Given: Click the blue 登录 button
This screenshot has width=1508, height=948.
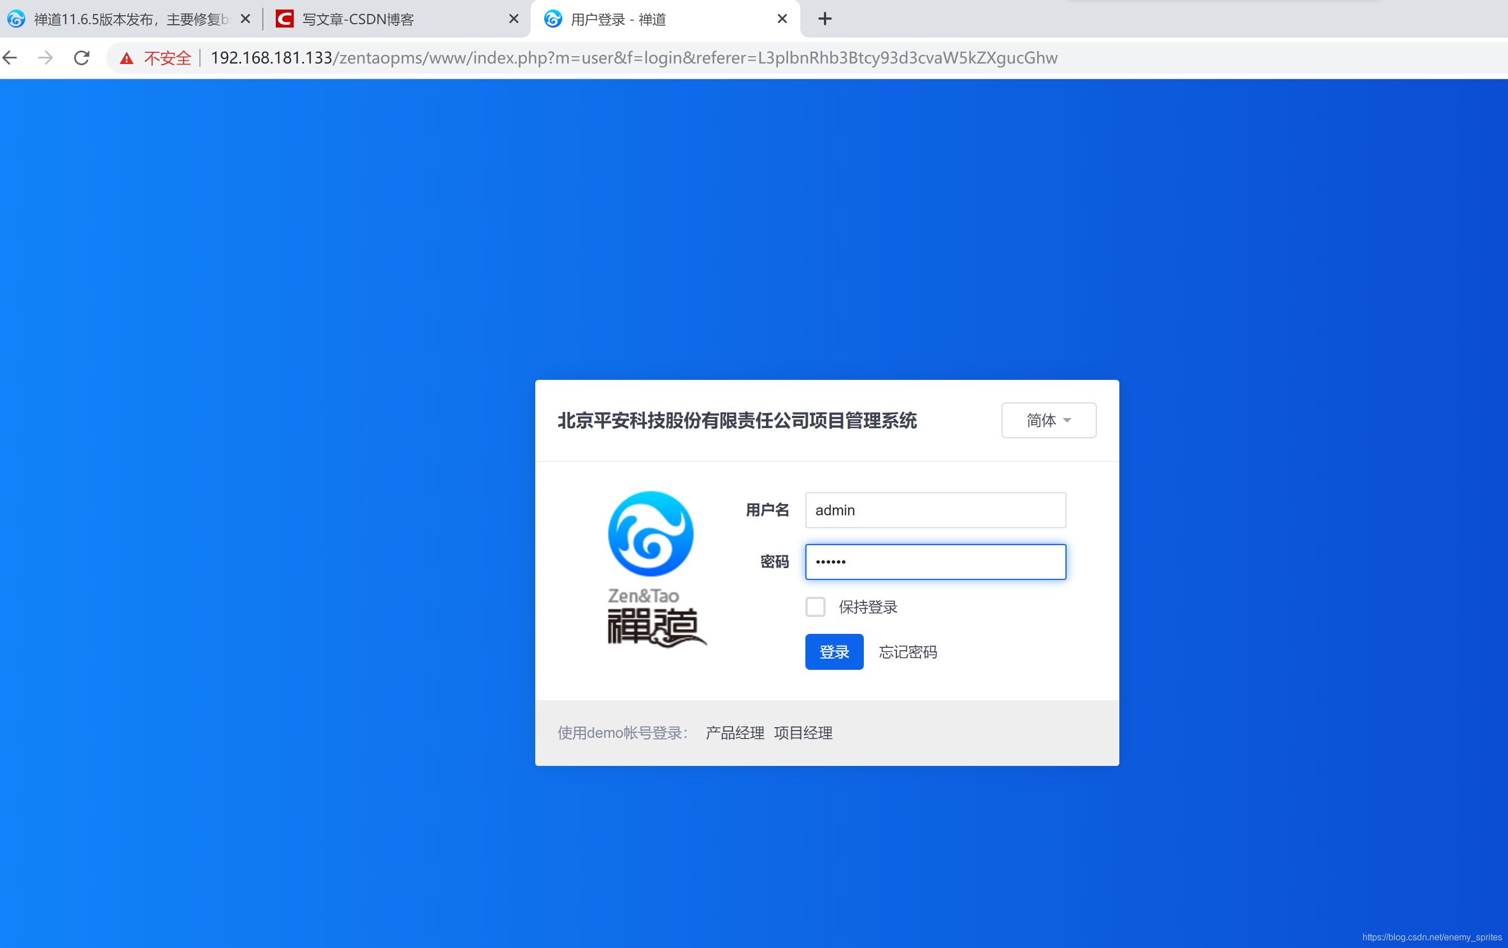Looking at the screenshot, I should pyautogui.click(x=834, y=652).
